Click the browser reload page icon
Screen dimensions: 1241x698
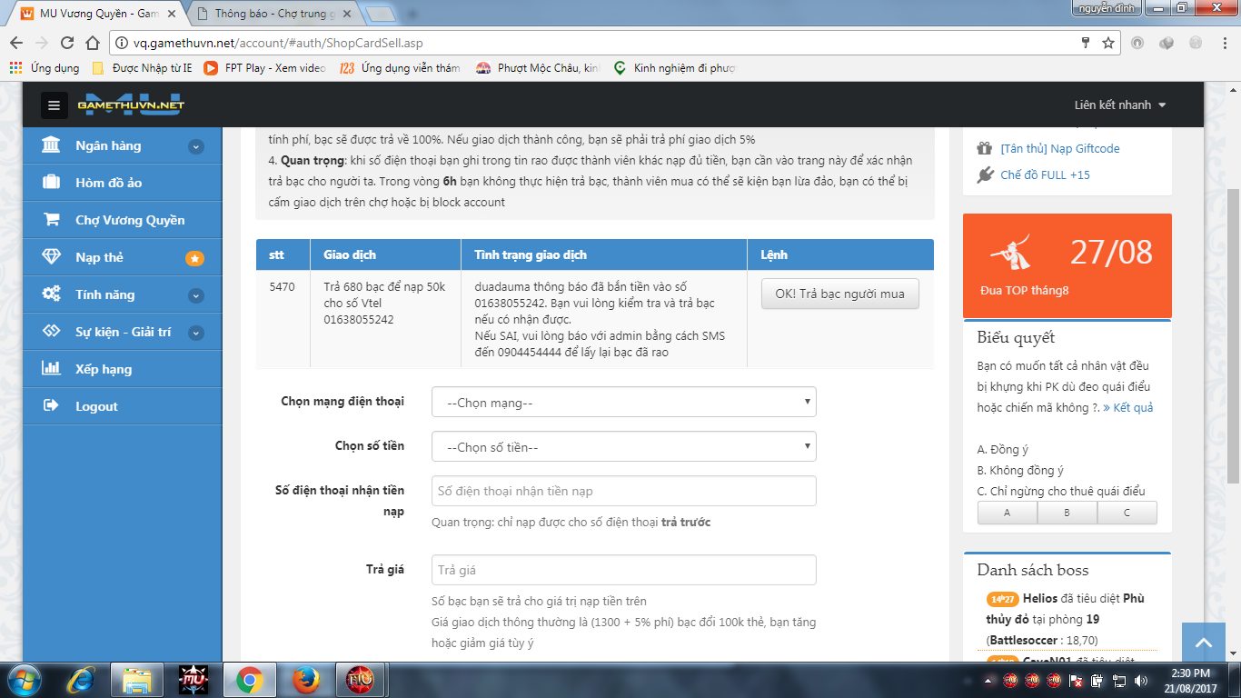tap(66, 43)
